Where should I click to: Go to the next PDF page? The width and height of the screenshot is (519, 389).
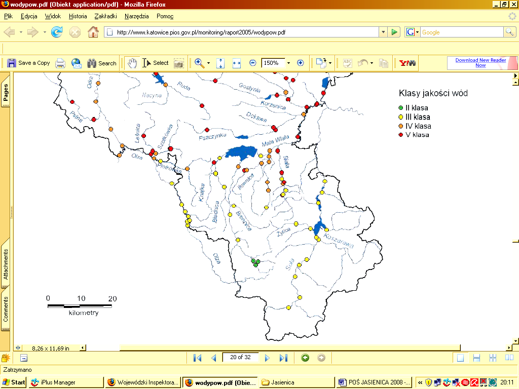click(267, 358)
